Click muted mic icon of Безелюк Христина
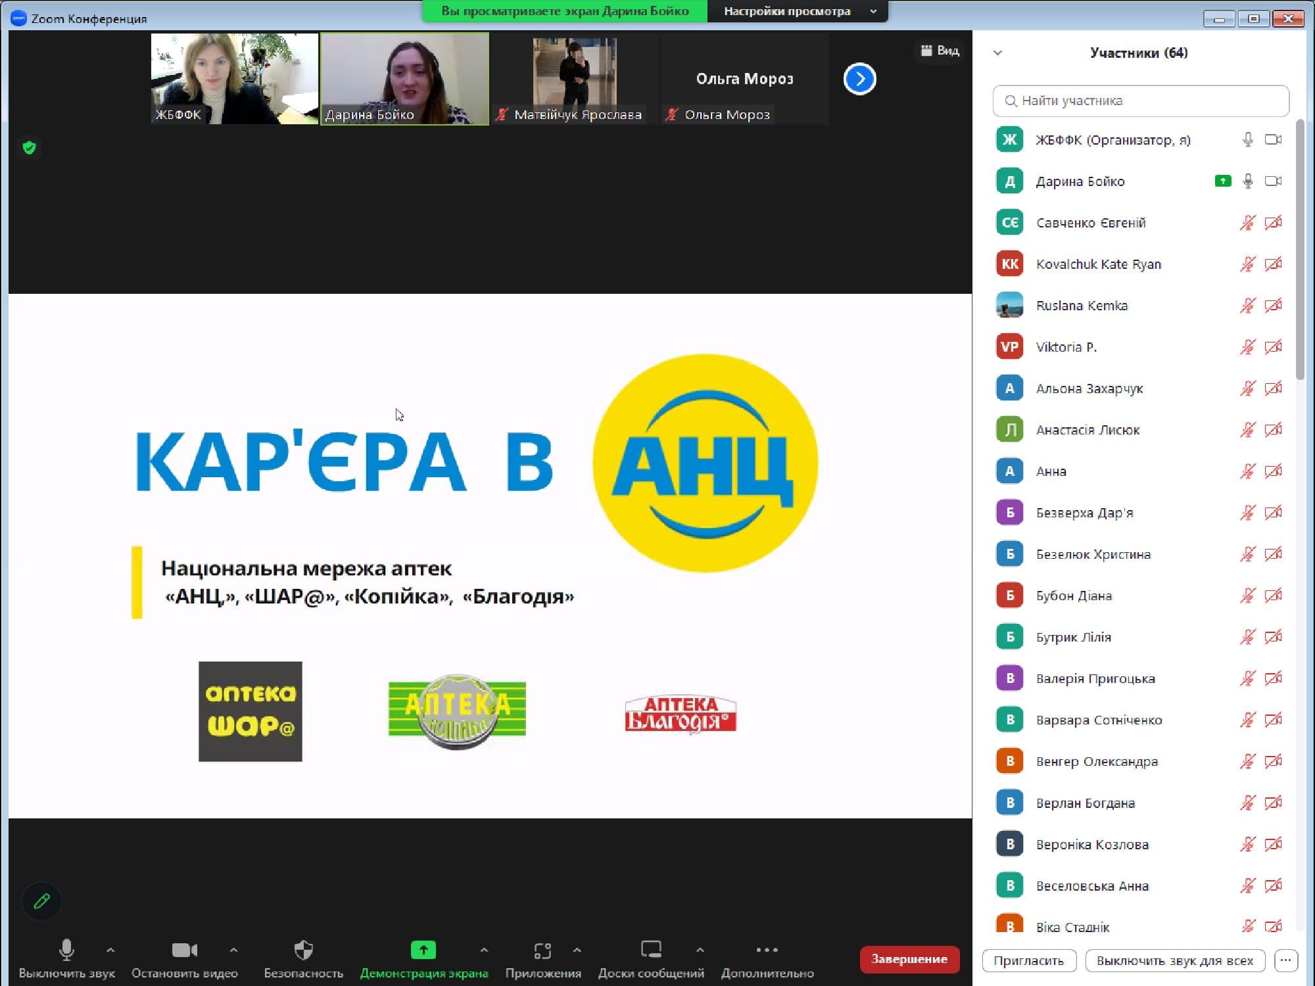 click(x=1247, y=553)
